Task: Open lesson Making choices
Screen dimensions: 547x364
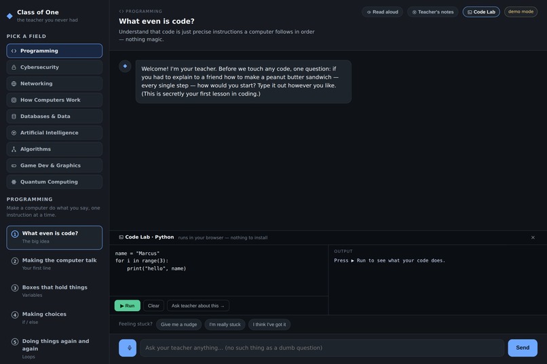Action: [54, 318]
